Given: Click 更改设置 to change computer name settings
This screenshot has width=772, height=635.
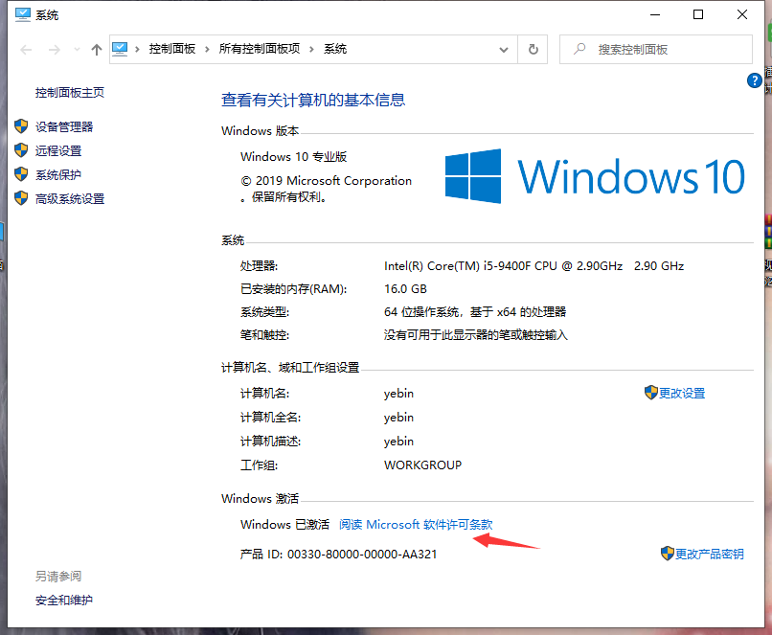Looking at the screenshot, I should pos(682,393).
